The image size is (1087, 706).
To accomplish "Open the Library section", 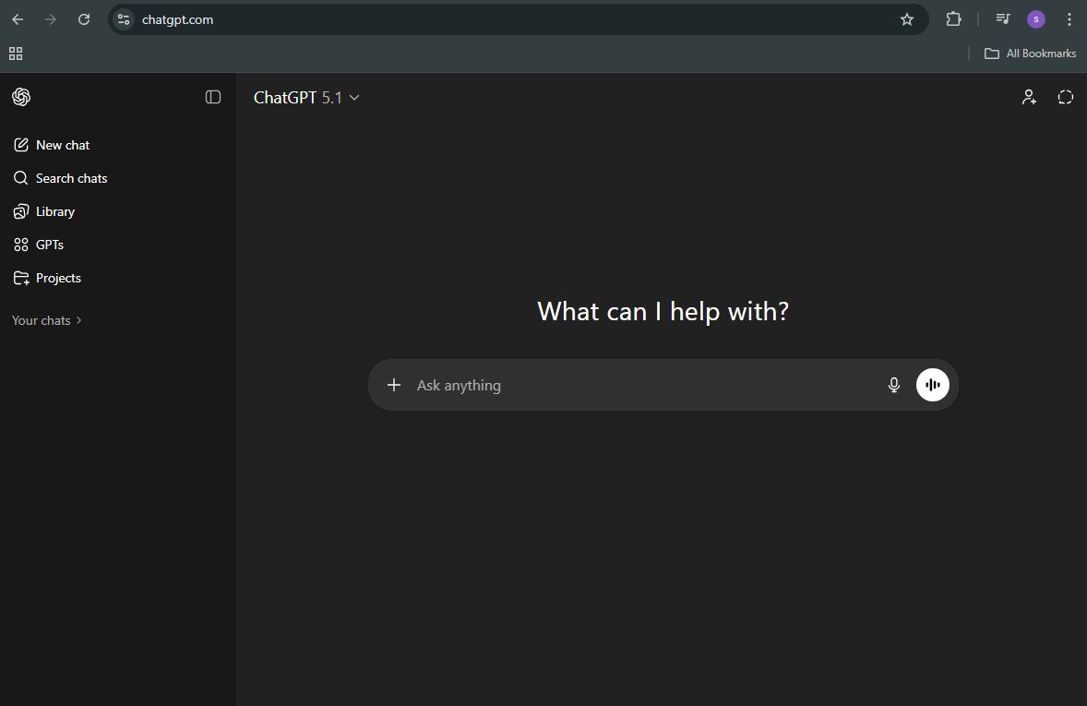I will (x=44, y=211).
